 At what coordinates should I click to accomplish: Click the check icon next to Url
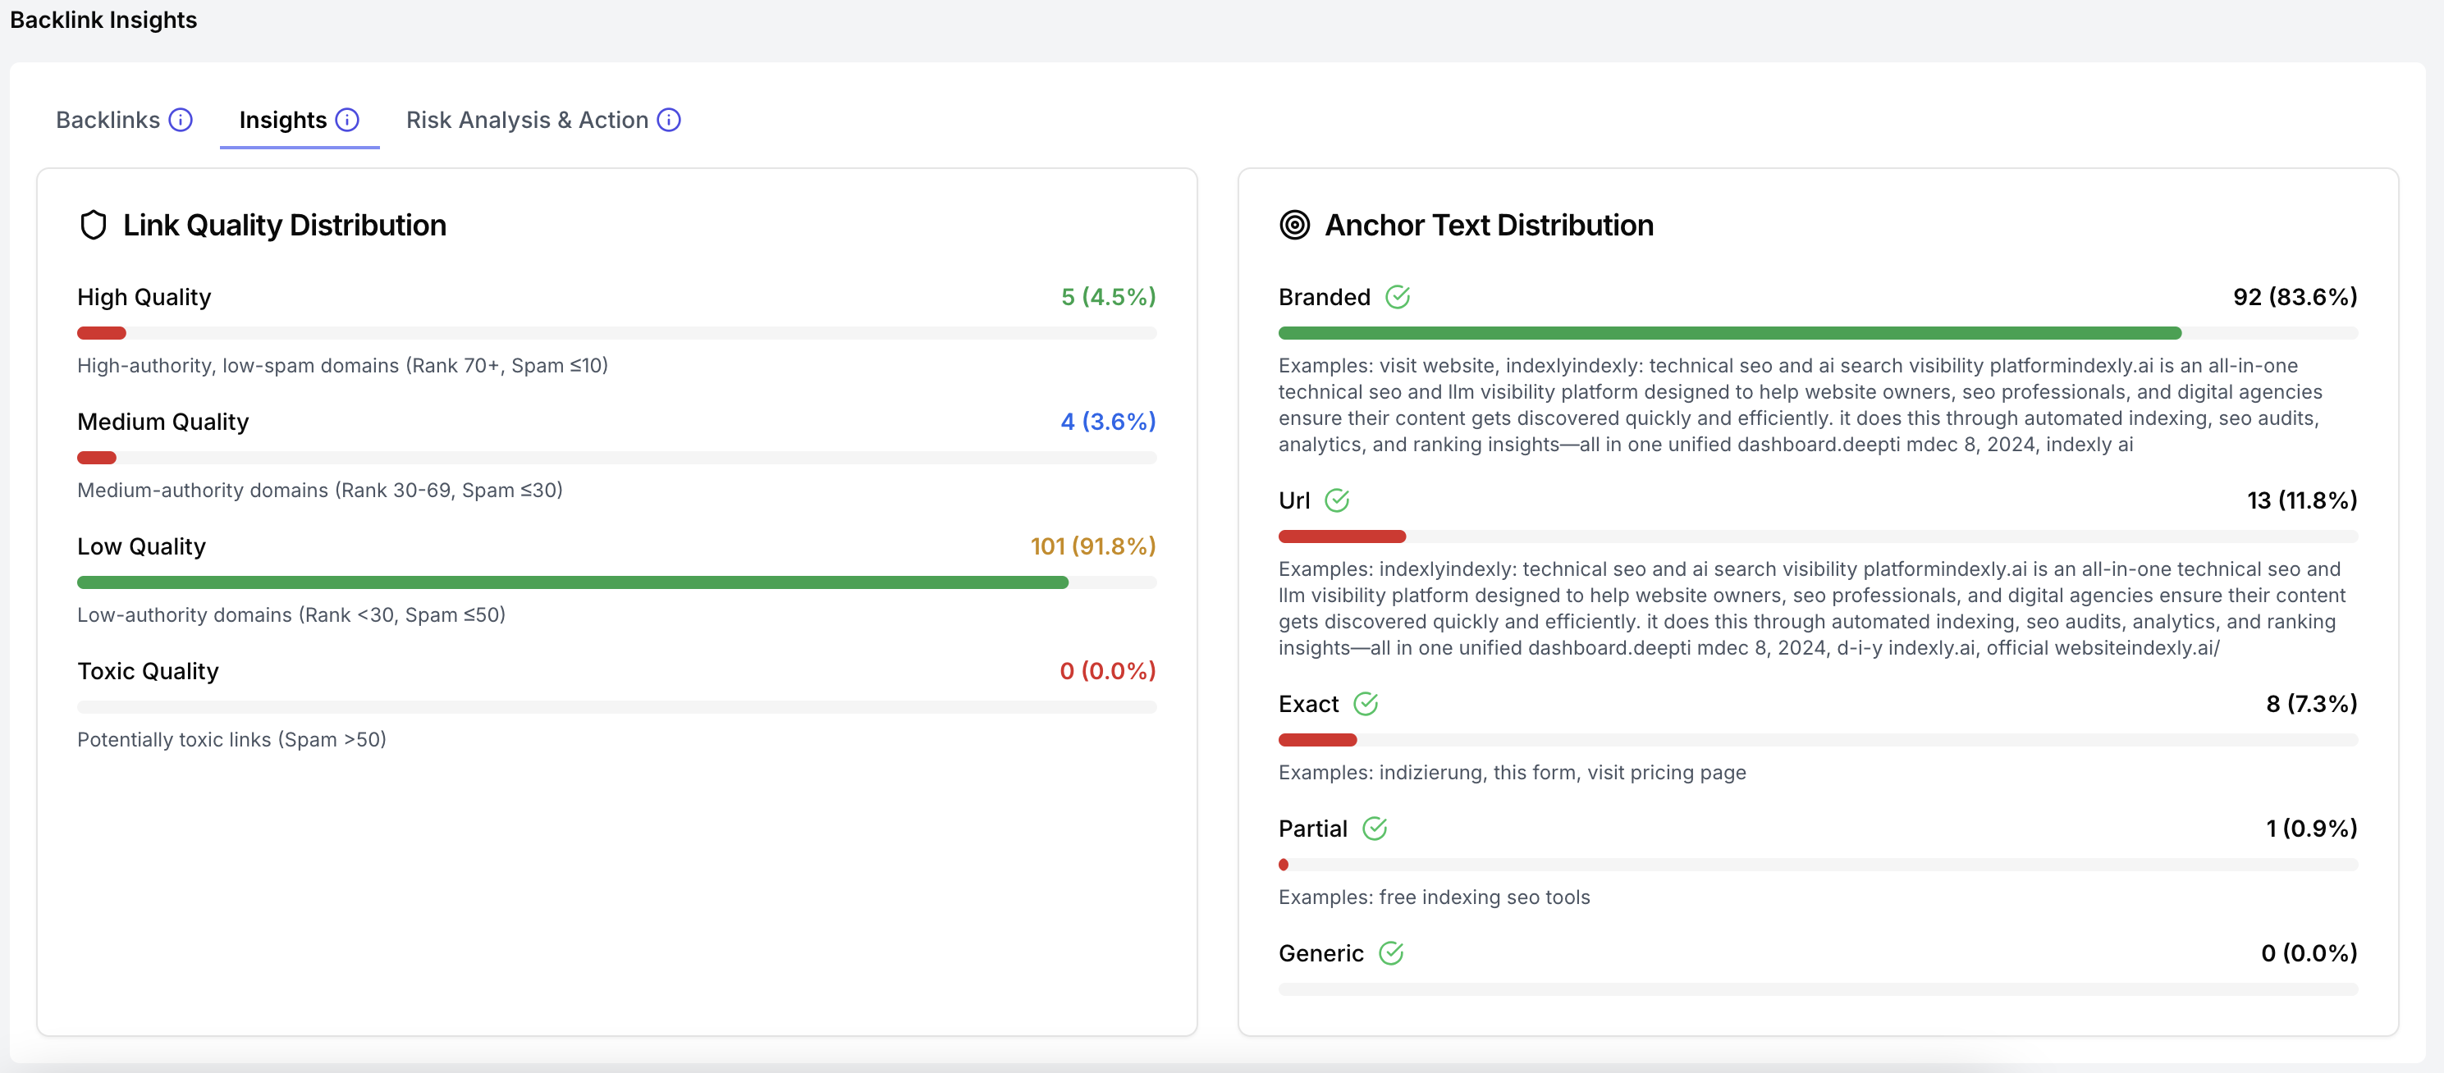(x=1337, y=500)
